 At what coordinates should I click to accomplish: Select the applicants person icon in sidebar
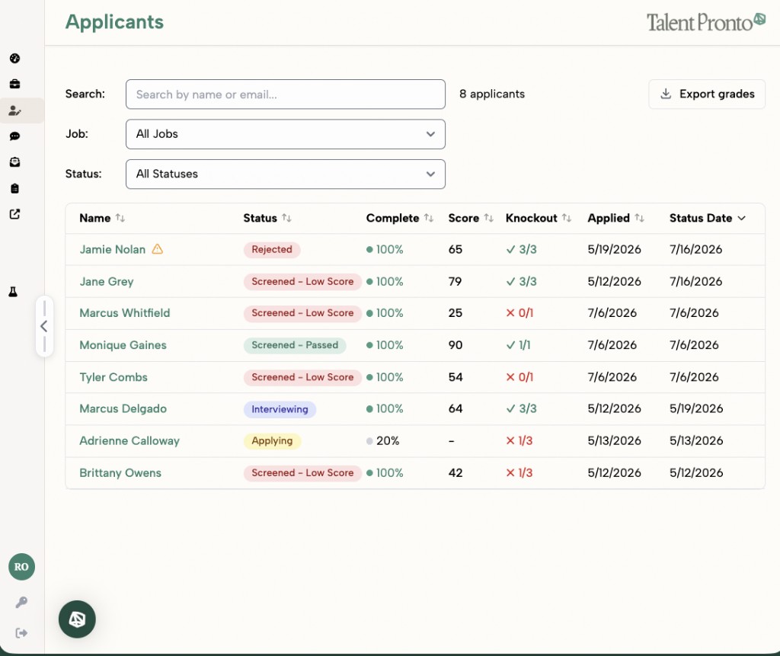tap(15, 110)
